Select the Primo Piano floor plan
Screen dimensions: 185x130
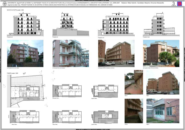click(x=25, y=117)
